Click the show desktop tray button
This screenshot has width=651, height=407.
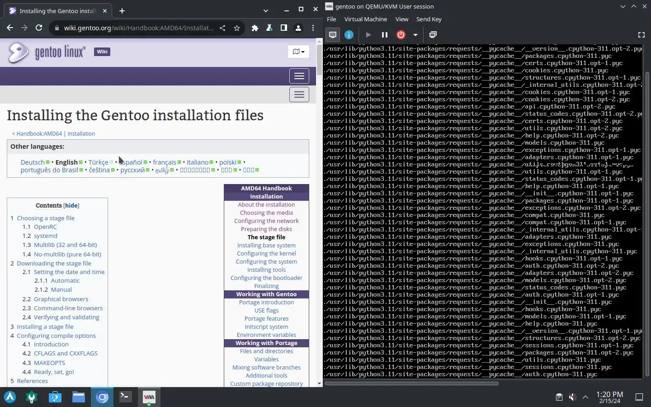639,397
